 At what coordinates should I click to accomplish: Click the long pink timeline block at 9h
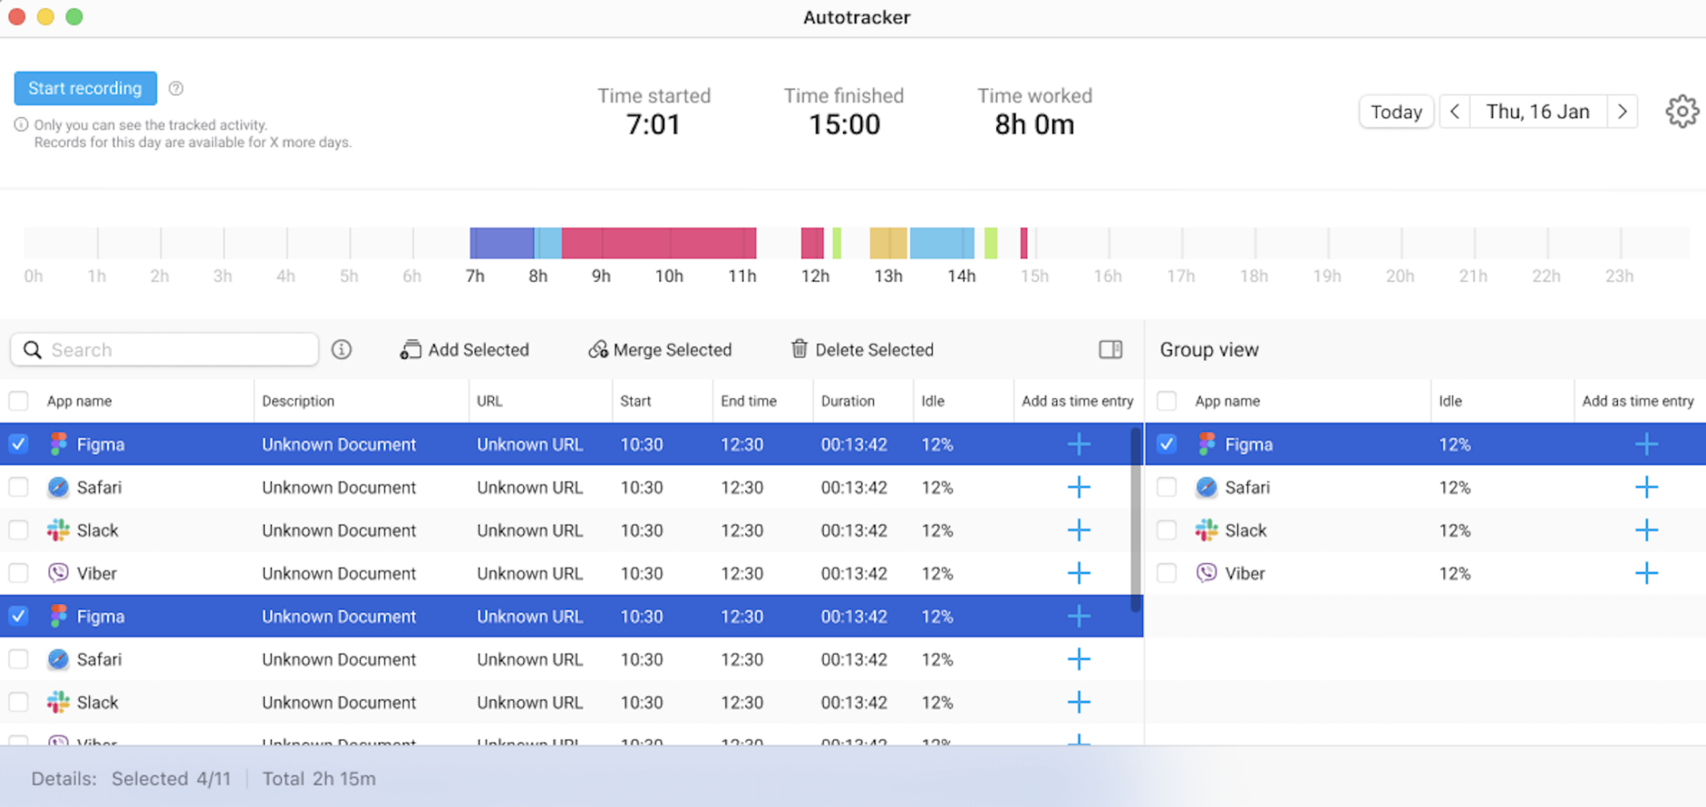pyautogui.click(x=659, y=243)
